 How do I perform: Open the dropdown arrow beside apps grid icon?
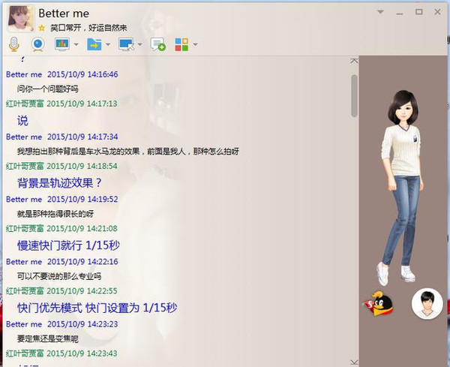[x=195, y=45]
